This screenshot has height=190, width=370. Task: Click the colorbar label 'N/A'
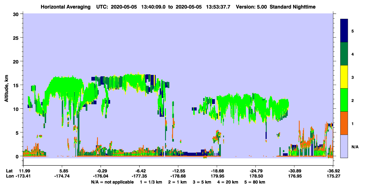click(x=355, y=147)
